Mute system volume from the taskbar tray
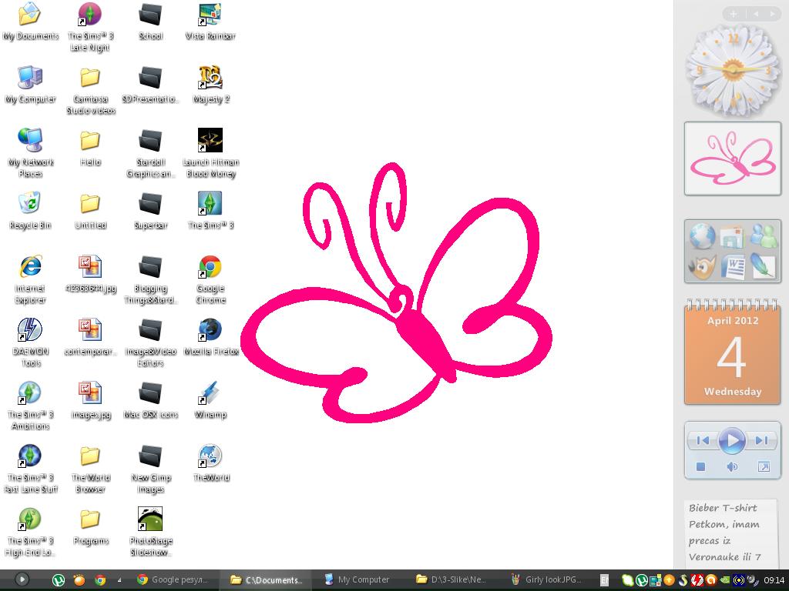 click(753, 579)
